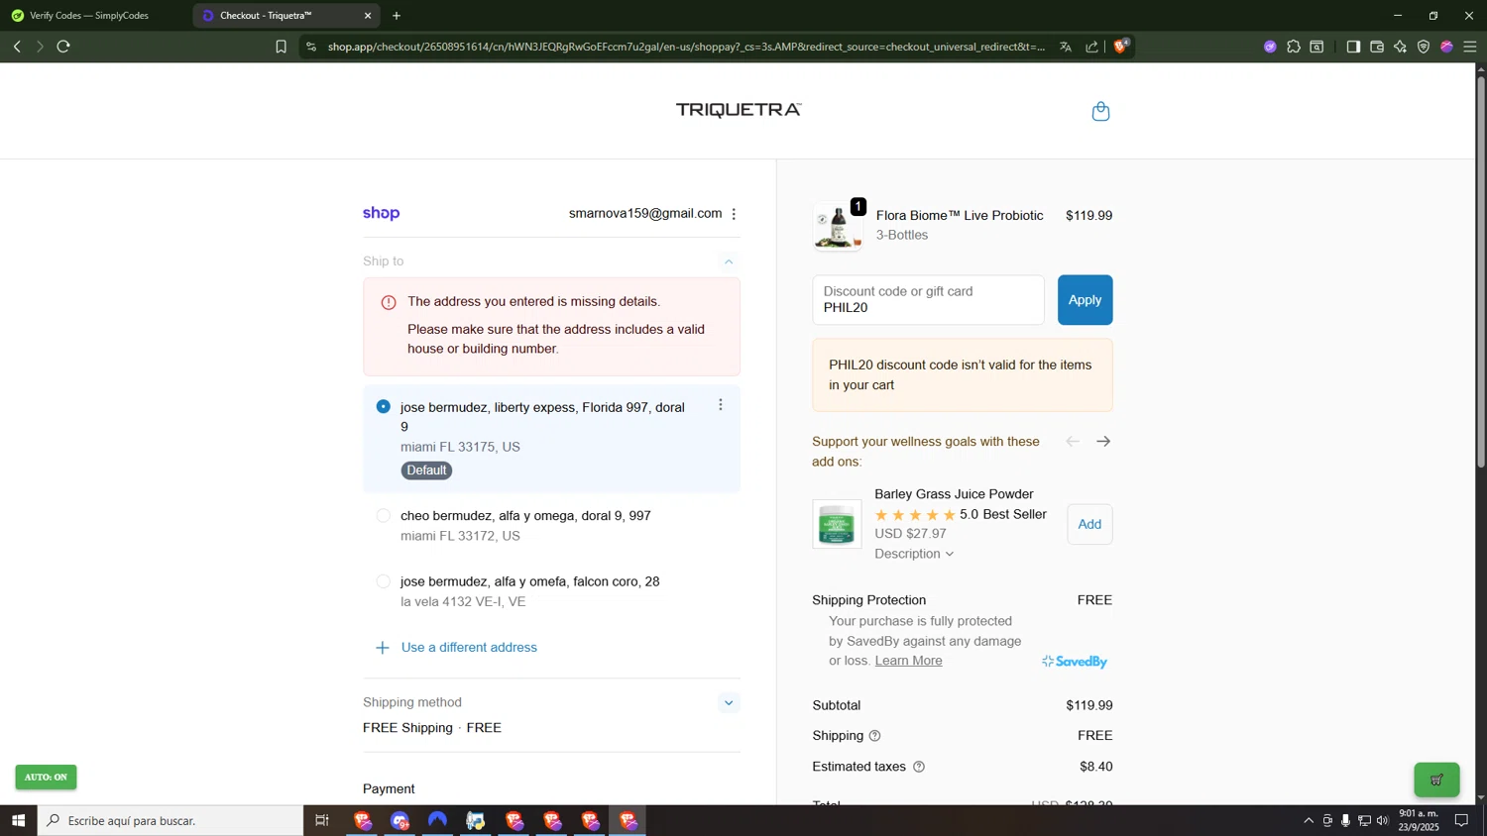This screenshot has width=1487, height=836.
Task: Open the Brave Wallet icon
Action: (x=1377, y=47)
